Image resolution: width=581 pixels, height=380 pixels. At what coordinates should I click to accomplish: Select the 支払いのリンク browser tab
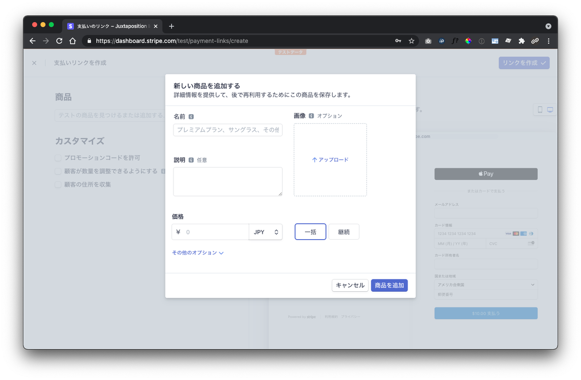click(x=111, y=26)
